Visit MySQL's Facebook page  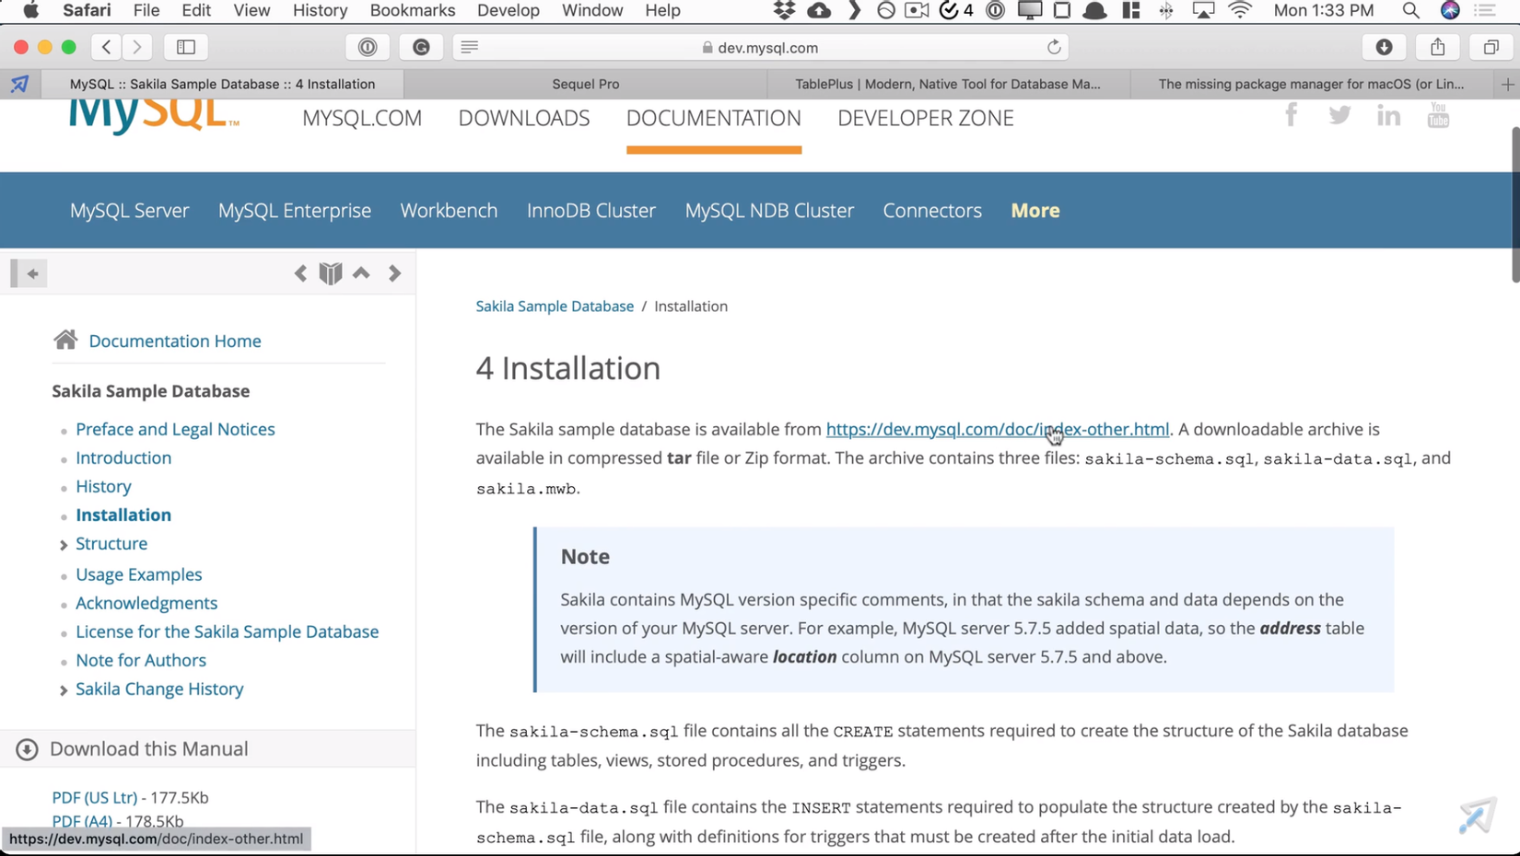coord(1292,115)
